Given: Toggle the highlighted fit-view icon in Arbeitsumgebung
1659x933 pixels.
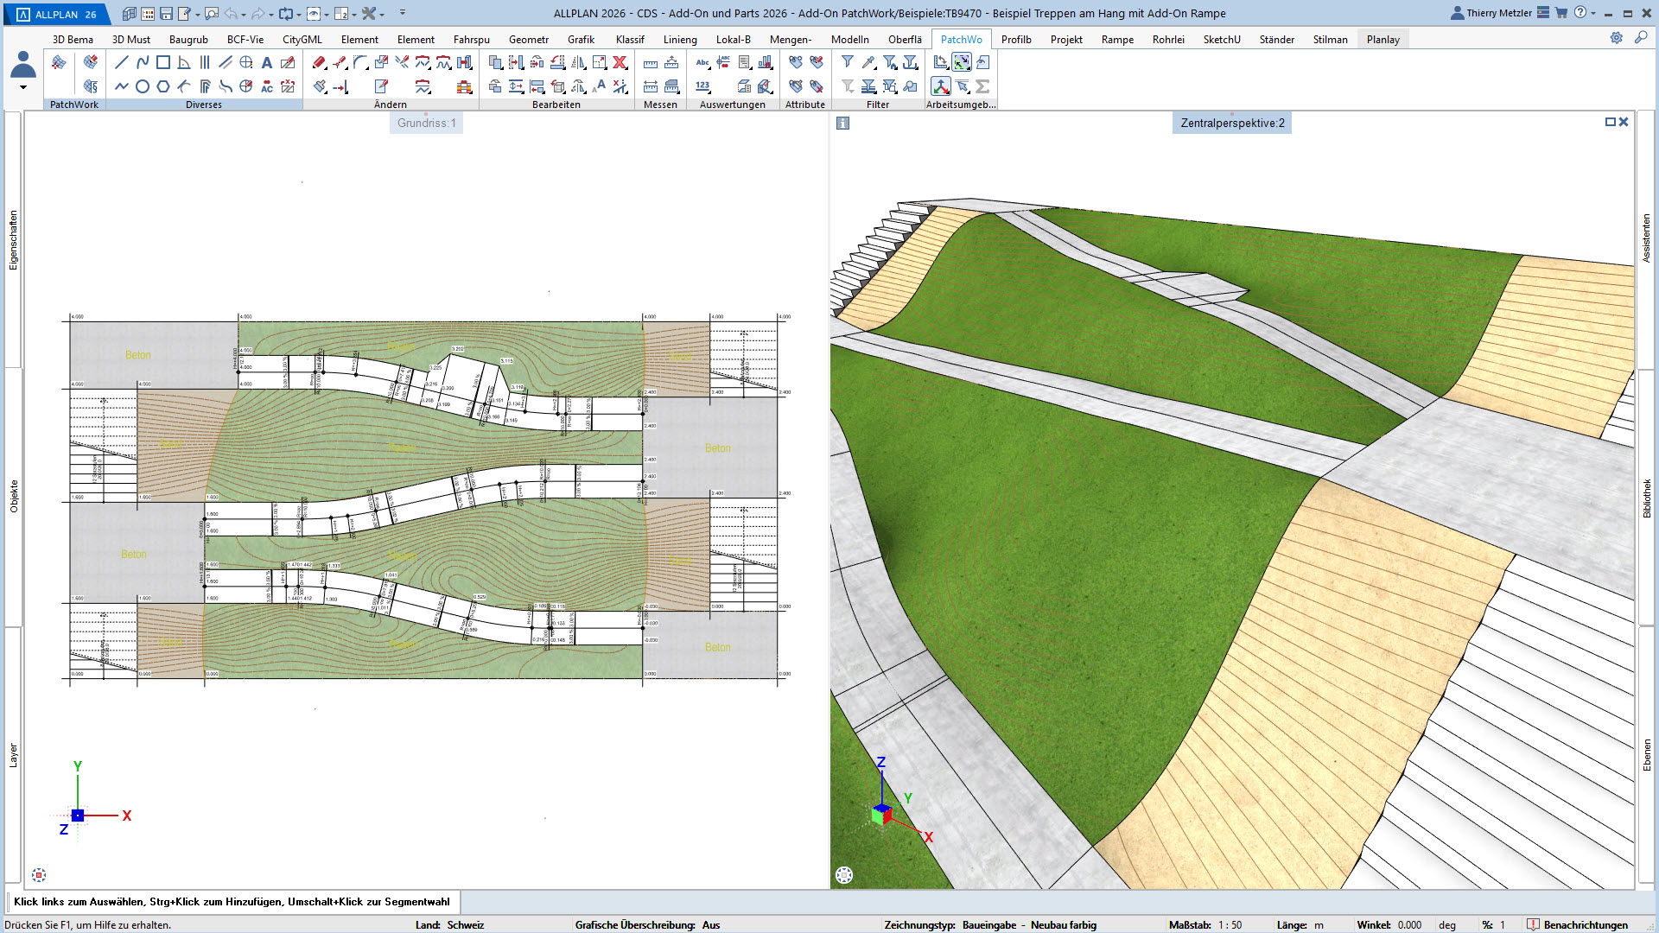Looking at the screenshot, I should tap(962, 62).
